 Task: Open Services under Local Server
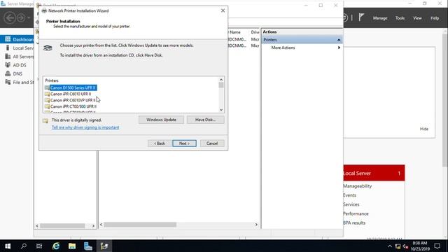[351, 204]
